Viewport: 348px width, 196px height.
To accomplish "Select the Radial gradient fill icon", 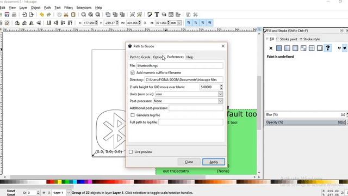I will (x=295, y=48).
